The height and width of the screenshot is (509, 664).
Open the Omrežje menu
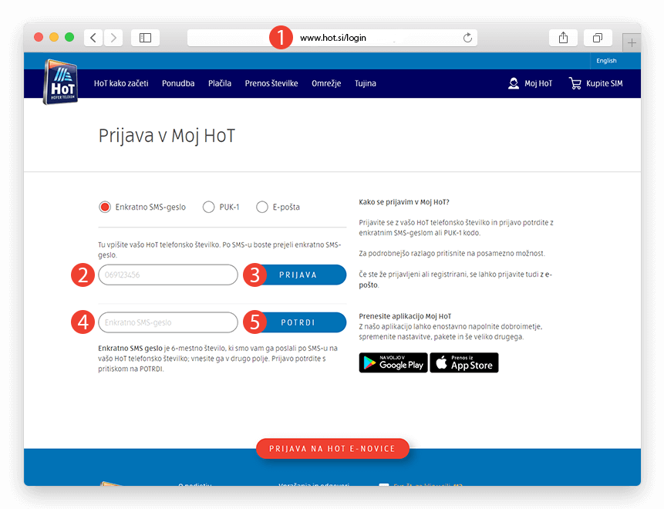tap(326, 83)
